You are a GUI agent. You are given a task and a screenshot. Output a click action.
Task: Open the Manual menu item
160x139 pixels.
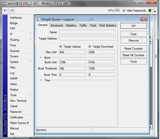pos(21,128)
